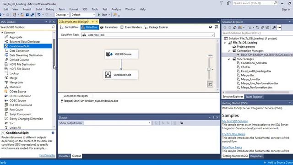Viewport: 293px width, 165px height.
Task: Click the designer zoom slider handle
Action: tap(209, 69)
